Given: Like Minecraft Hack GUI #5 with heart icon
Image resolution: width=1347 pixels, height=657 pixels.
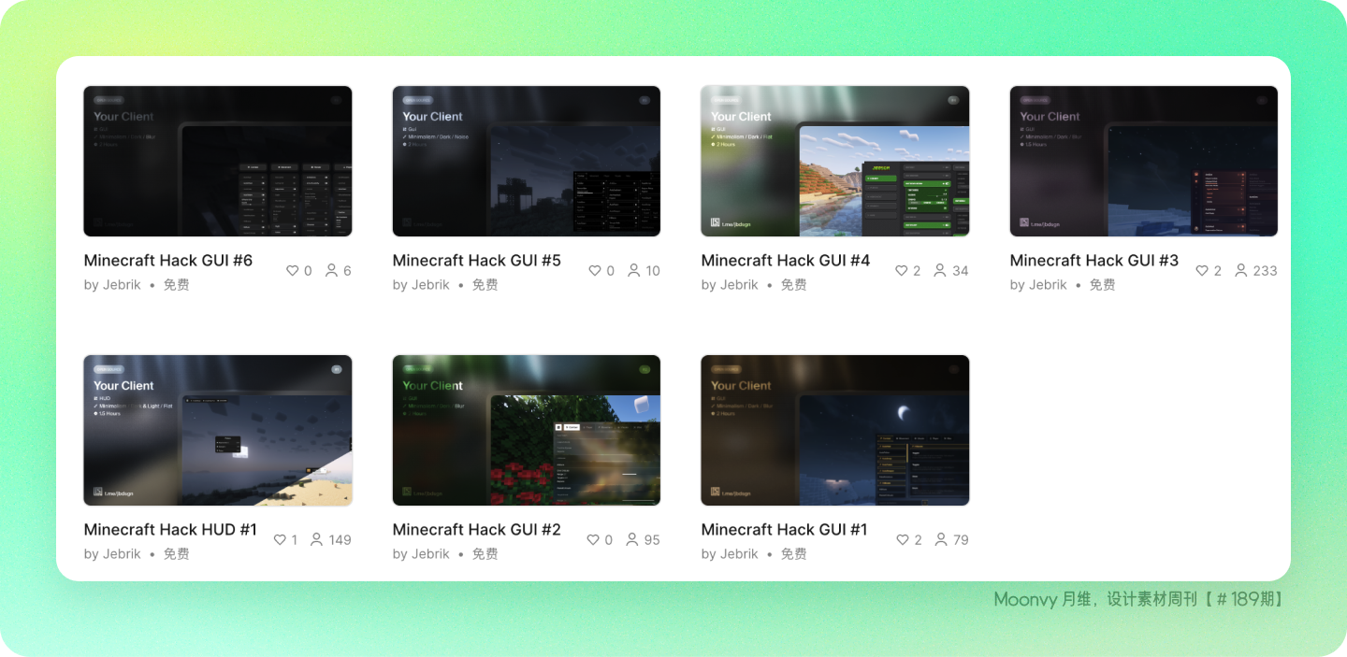Looking at the screenshot, I should 595,271.
